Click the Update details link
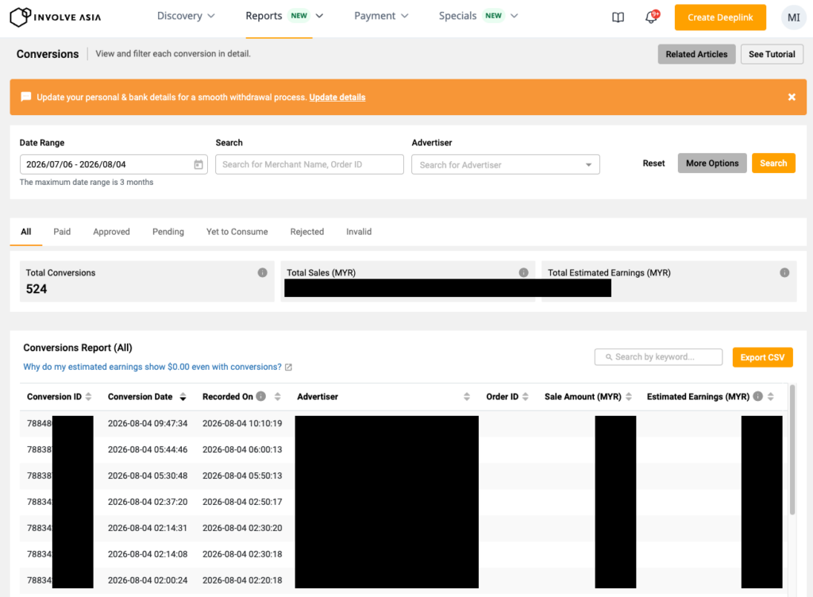 (337, 97)
